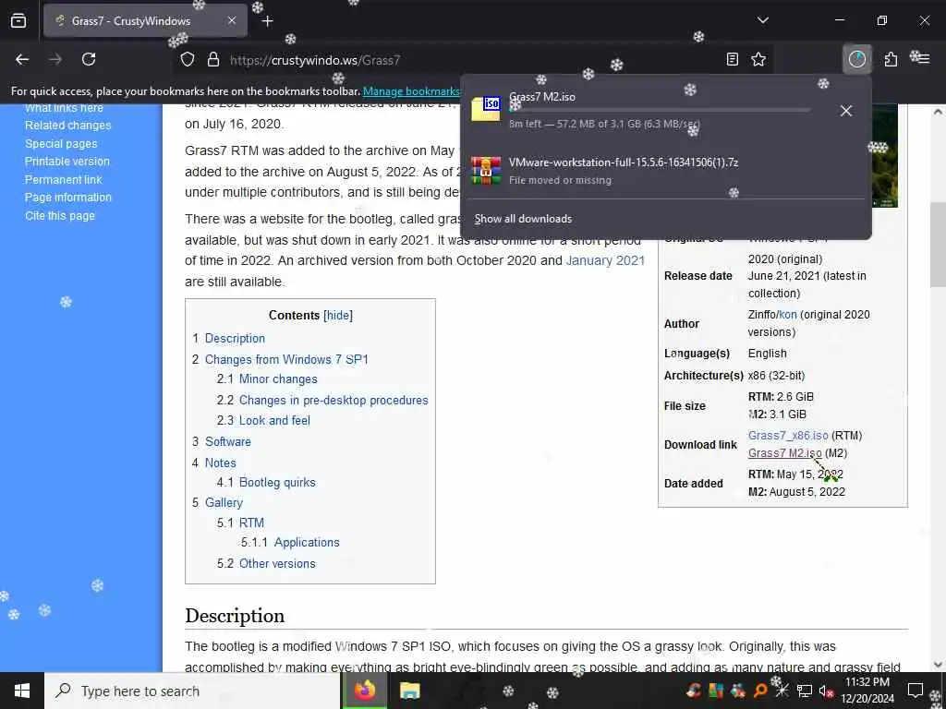Open the kon author link
946x709 pixels.
coord(788,315)
